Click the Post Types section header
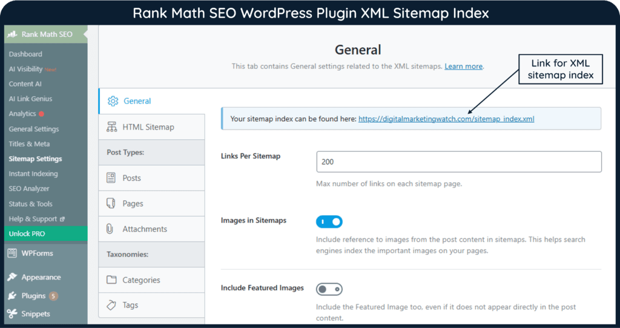This screenshot has height=328, width=620. point(152,153)
